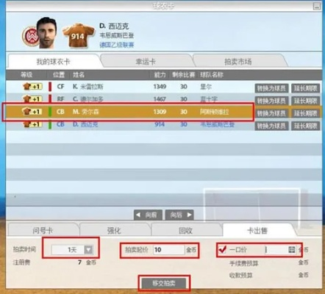This screenshot has height=294, width=325.
Task: Open the 强化 tab
Action: tap(114, 230)
